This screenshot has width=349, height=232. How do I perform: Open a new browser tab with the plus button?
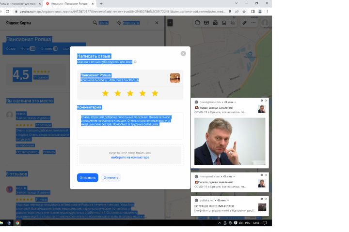(x=101, y=3)
